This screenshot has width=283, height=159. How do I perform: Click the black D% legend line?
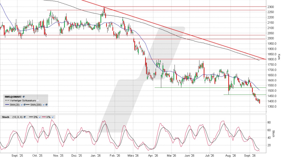(x=31, y=117)
